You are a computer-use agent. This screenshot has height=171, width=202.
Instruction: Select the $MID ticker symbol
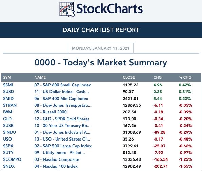(8, 99)
